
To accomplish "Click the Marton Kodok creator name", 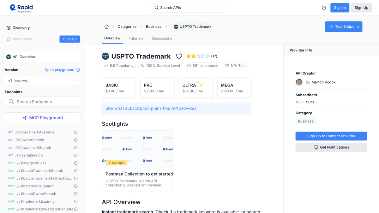I will (323, 82).
